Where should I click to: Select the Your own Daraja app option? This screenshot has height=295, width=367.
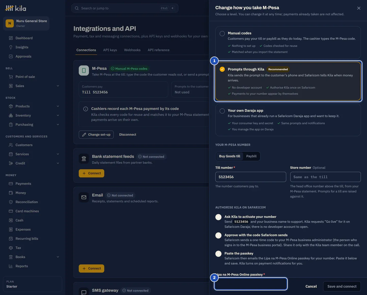point(288,120)
